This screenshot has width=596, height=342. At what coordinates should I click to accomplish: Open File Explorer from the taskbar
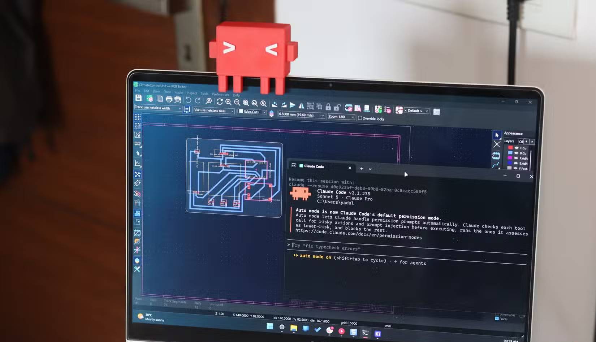(294, 328)
